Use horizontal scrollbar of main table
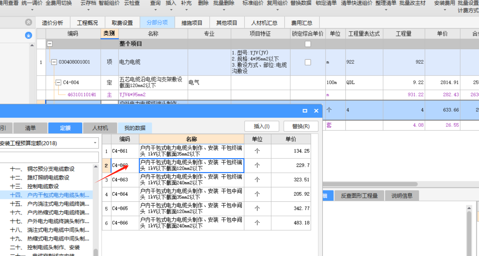This screenshot has width=479, height=256. click(370, 184)
